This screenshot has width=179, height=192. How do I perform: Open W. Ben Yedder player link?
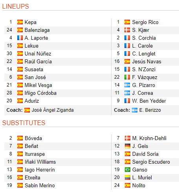(x=149, y=101)
